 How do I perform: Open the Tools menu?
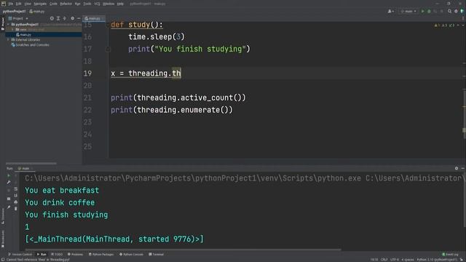(87, 4)
